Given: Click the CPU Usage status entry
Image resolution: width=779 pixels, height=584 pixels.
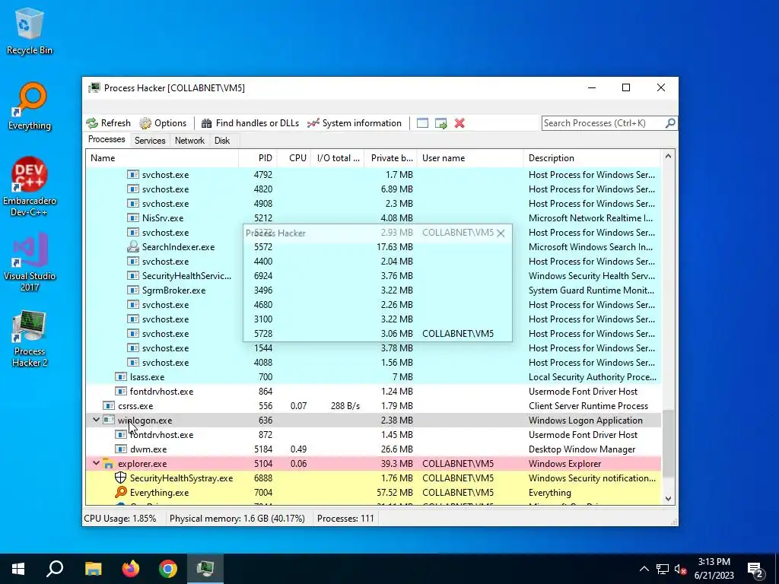Looking at the screenshot, I should coord(120,519).
